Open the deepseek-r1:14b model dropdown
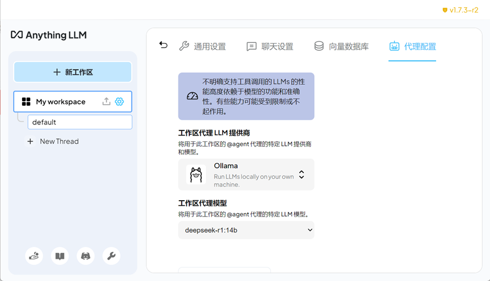Screen dimensions: 490x281 246,230
